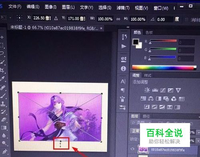
Task: Add a Brightness/Contrast adjustment
Action: pyautogui.click(x=147, y=90)
